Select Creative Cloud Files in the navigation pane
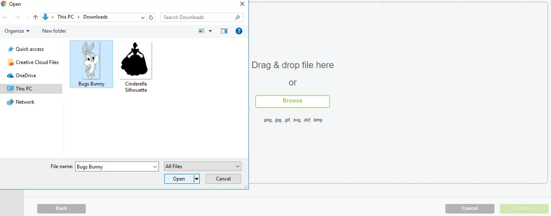 click(37, 62)
